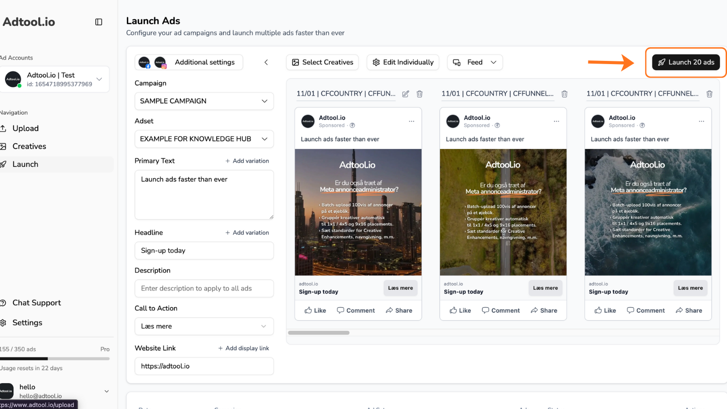The width and height of the screenshot is (727, 409).
Task: Expand the Adtool.io | Test ad account selector
Action: pyautogui.click(x=55, y=79)
